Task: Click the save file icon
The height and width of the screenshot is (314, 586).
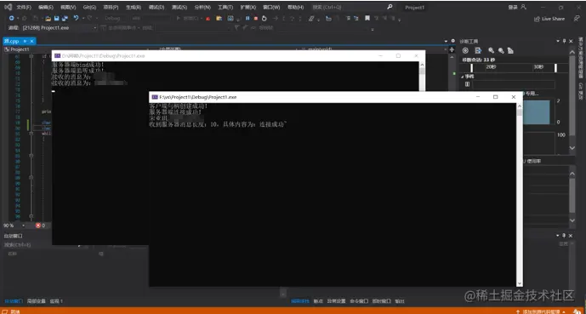Action: 56,19
